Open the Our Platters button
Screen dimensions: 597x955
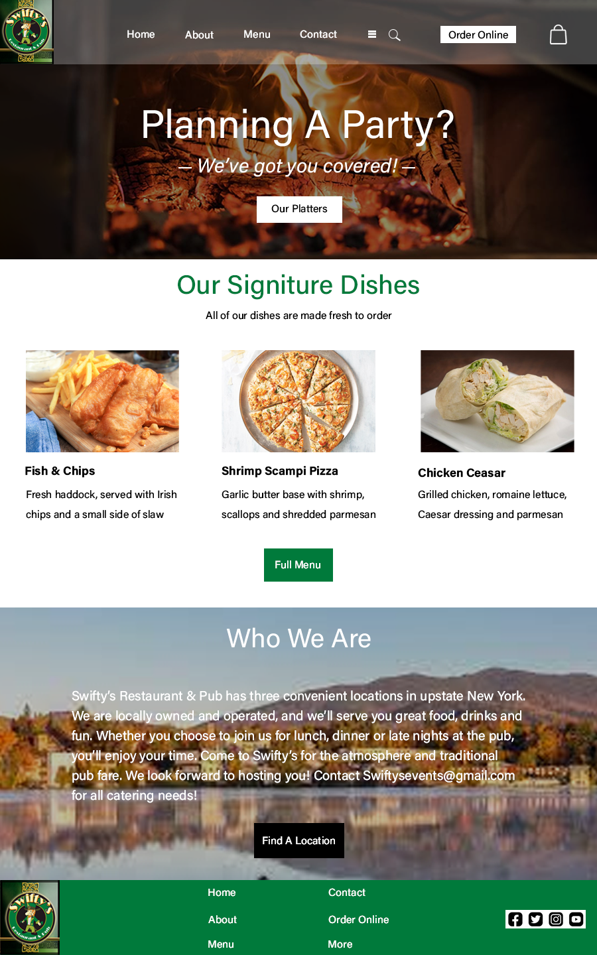(299, 209)
